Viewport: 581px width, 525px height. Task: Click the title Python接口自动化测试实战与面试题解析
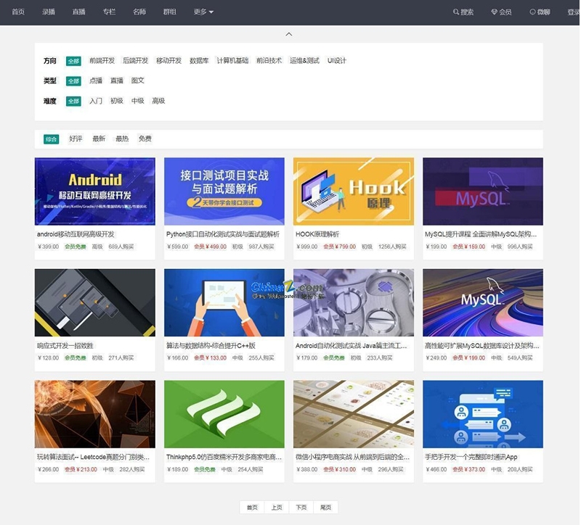[x=223, y=234]
